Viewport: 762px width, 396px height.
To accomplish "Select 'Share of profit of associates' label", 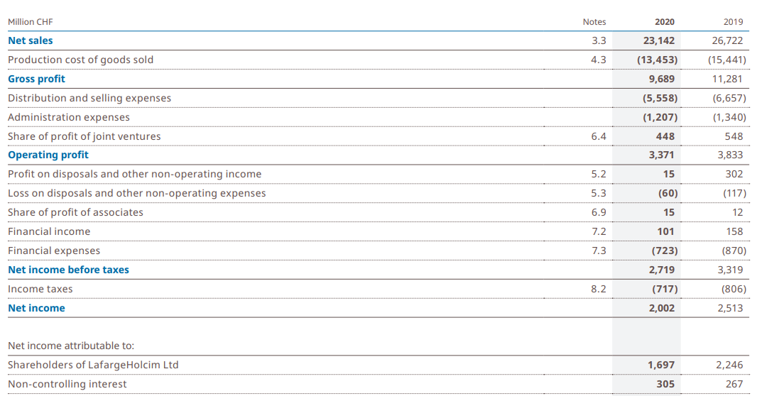I will (75, 212).
